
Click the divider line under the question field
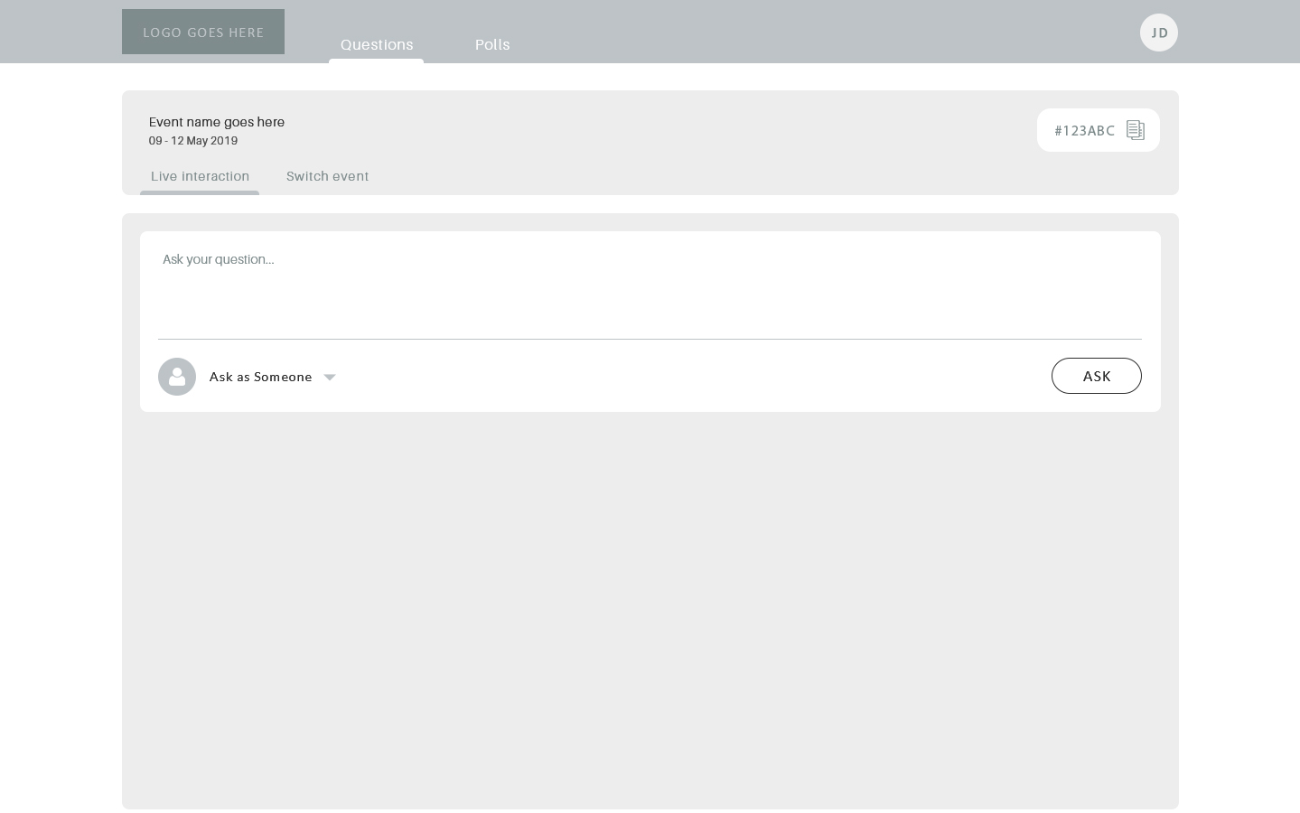pos(650,339)
